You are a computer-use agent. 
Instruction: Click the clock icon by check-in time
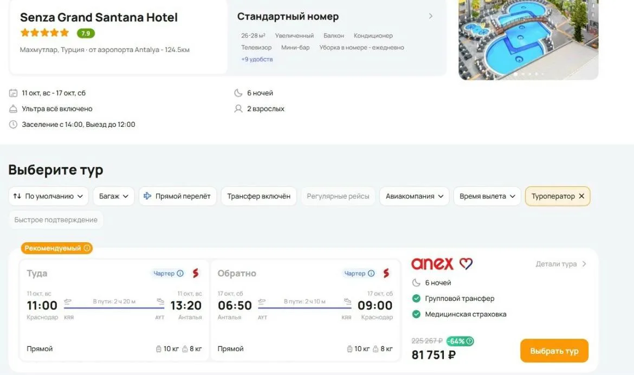click(14, 125)
